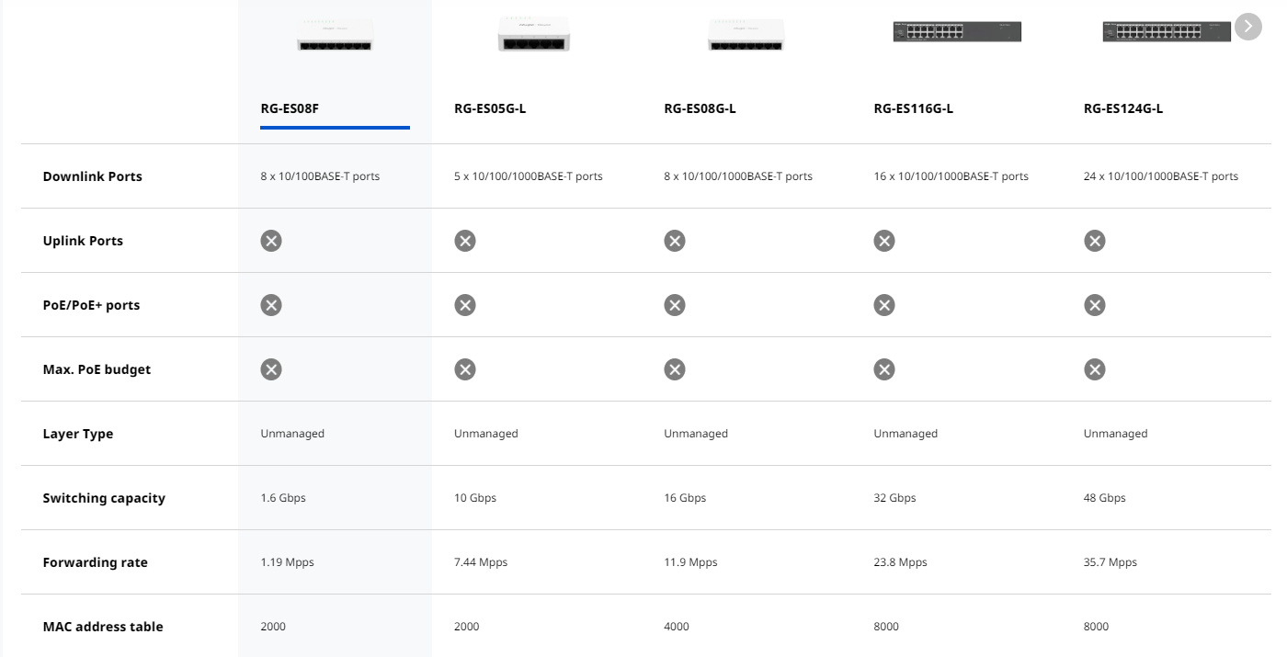Click the '10 Gbps' switching capacity value
Screen dimensions: 1287x657
tap(475, 498)
